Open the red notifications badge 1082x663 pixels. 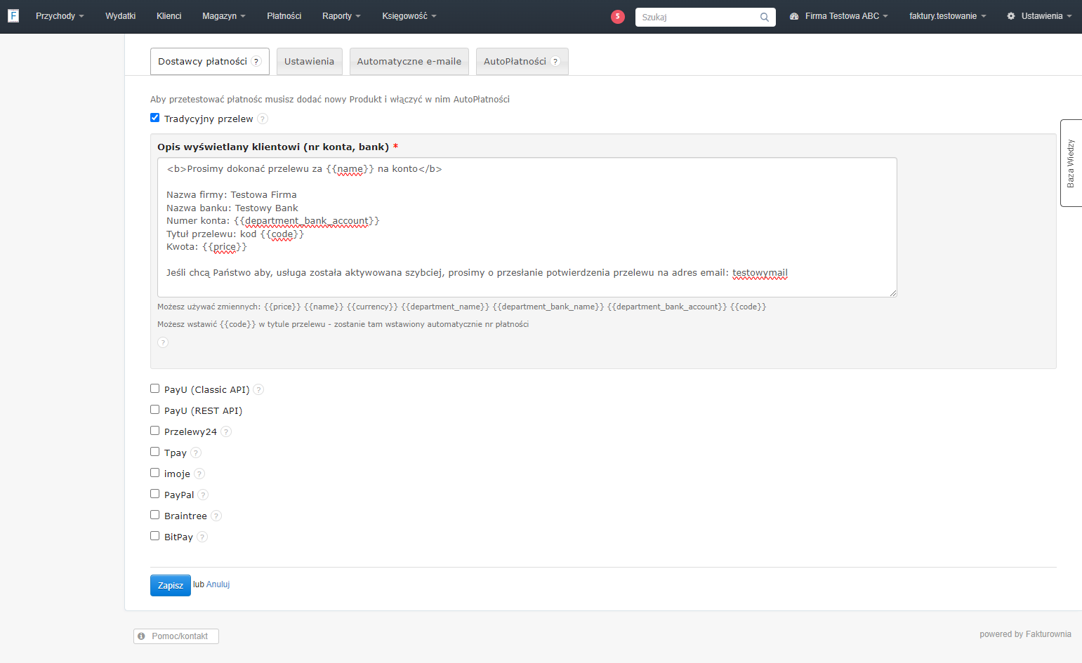[618, 16]
